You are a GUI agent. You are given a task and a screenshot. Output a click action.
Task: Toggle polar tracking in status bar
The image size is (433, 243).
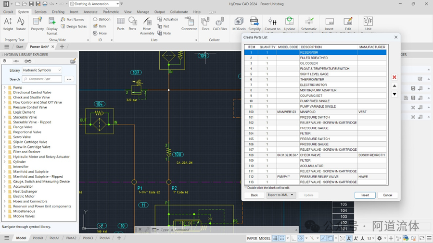coord(301,238)
